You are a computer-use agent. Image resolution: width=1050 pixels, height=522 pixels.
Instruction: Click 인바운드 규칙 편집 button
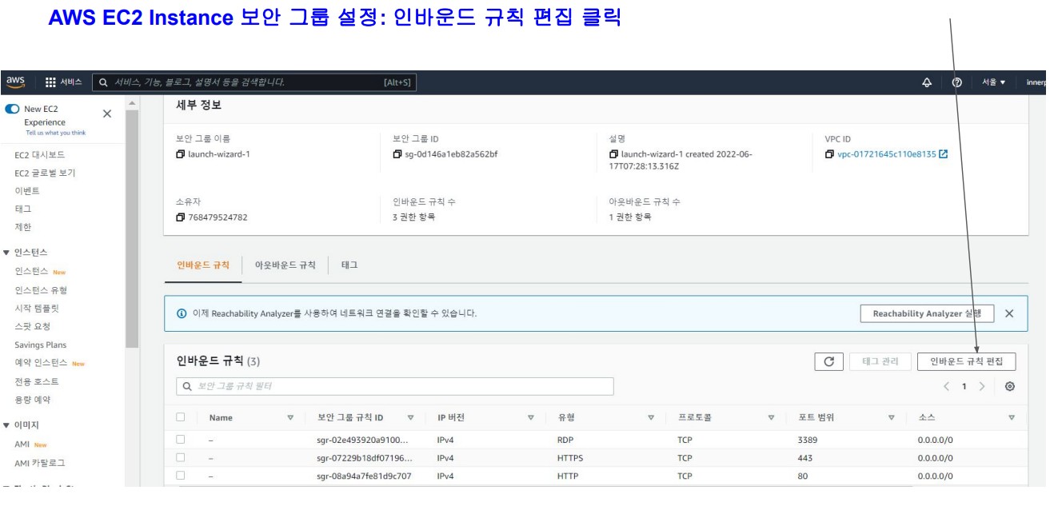point(966,362)
